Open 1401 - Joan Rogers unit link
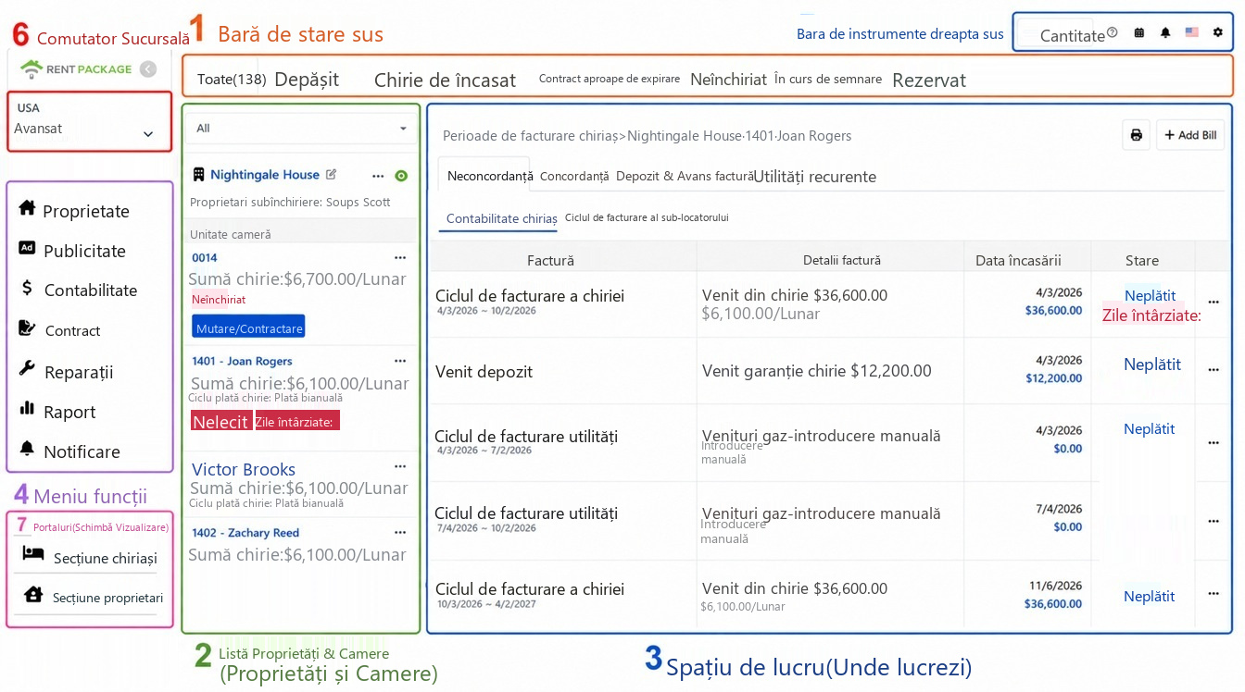Screen dimensions: 1245x692 tap(242, 361)
